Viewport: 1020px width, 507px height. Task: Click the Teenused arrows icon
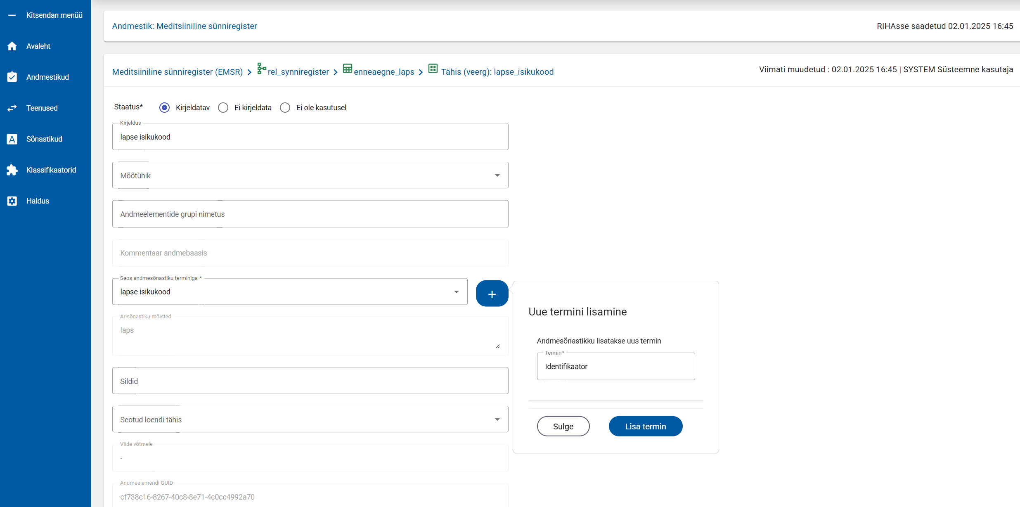(x=12, y=108)
